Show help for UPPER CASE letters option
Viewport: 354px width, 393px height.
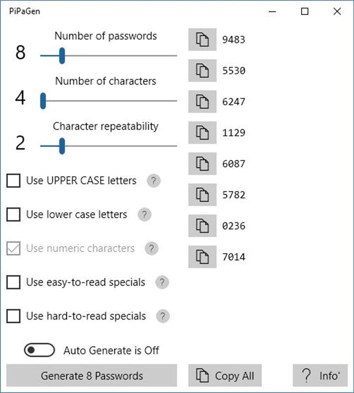154,181
